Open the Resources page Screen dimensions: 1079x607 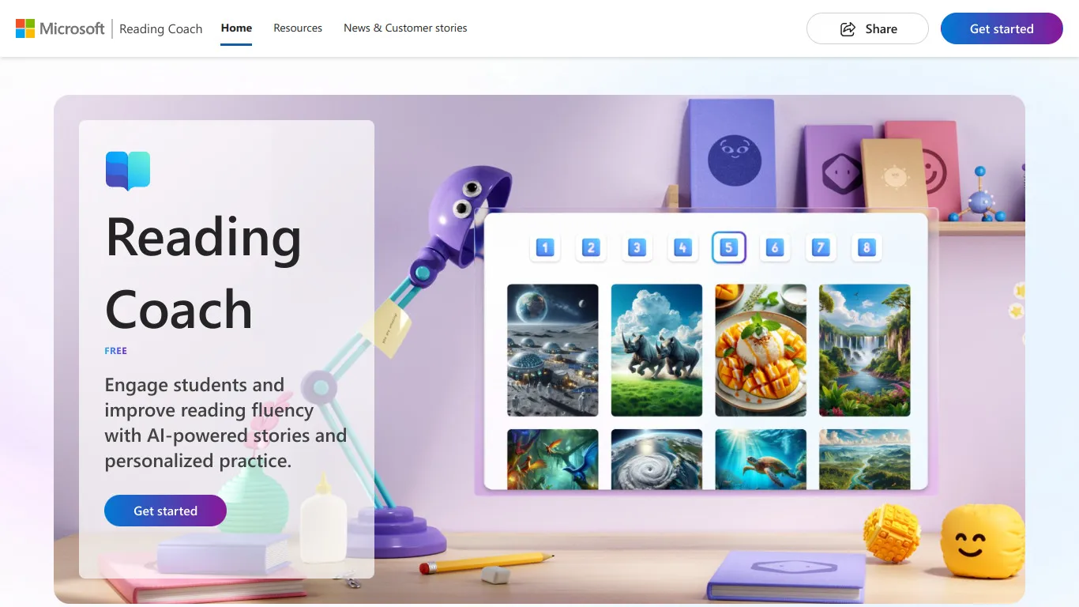(x=298, y=28)
